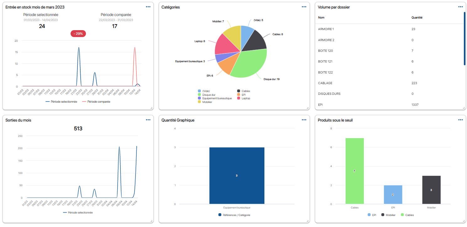
Task: Click resize handle of Quantité Graphique widget
Action: click(x=307, y=221)
